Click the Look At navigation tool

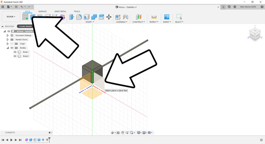(x=118, y=133)
